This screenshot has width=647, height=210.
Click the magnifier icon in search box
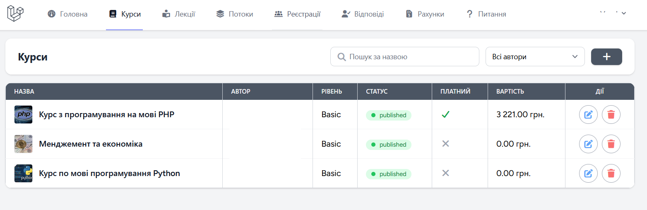click(342, 57)
